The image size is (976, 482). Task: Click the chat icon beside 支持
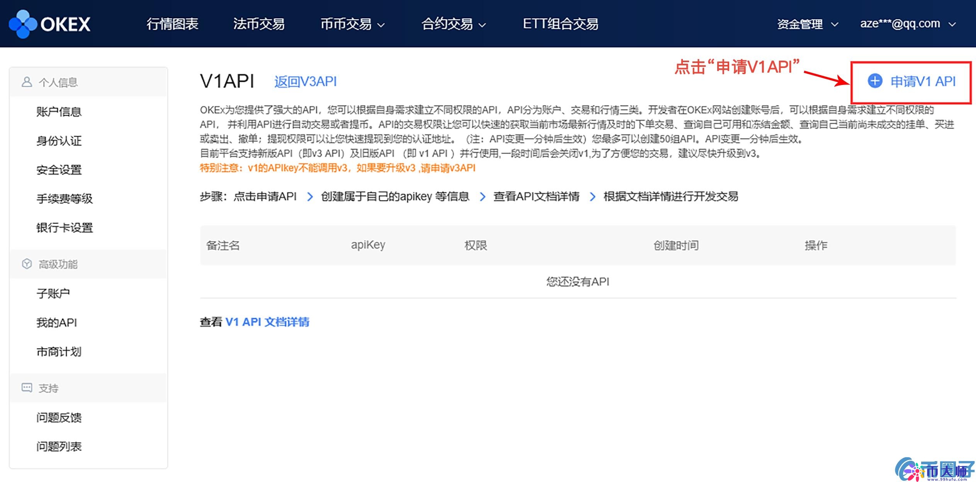pyautogui.click(x=27, y=388)
